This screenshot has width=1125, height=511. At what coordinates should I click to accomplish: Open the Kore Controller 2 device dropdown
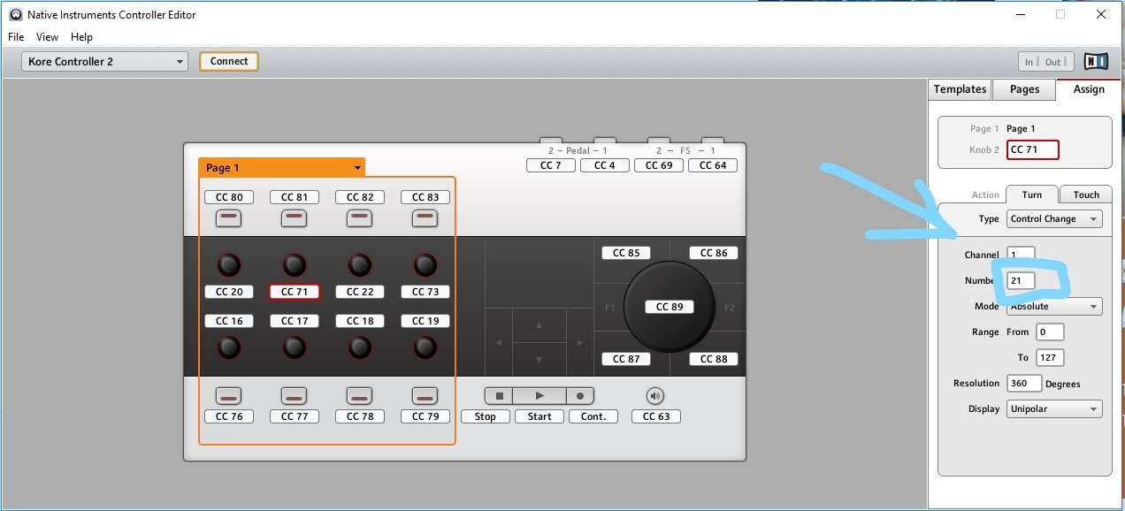pos(104,62)
